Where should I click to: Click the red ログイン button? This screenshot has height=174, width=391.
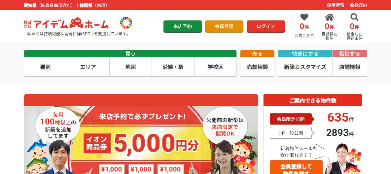point(266,26)
